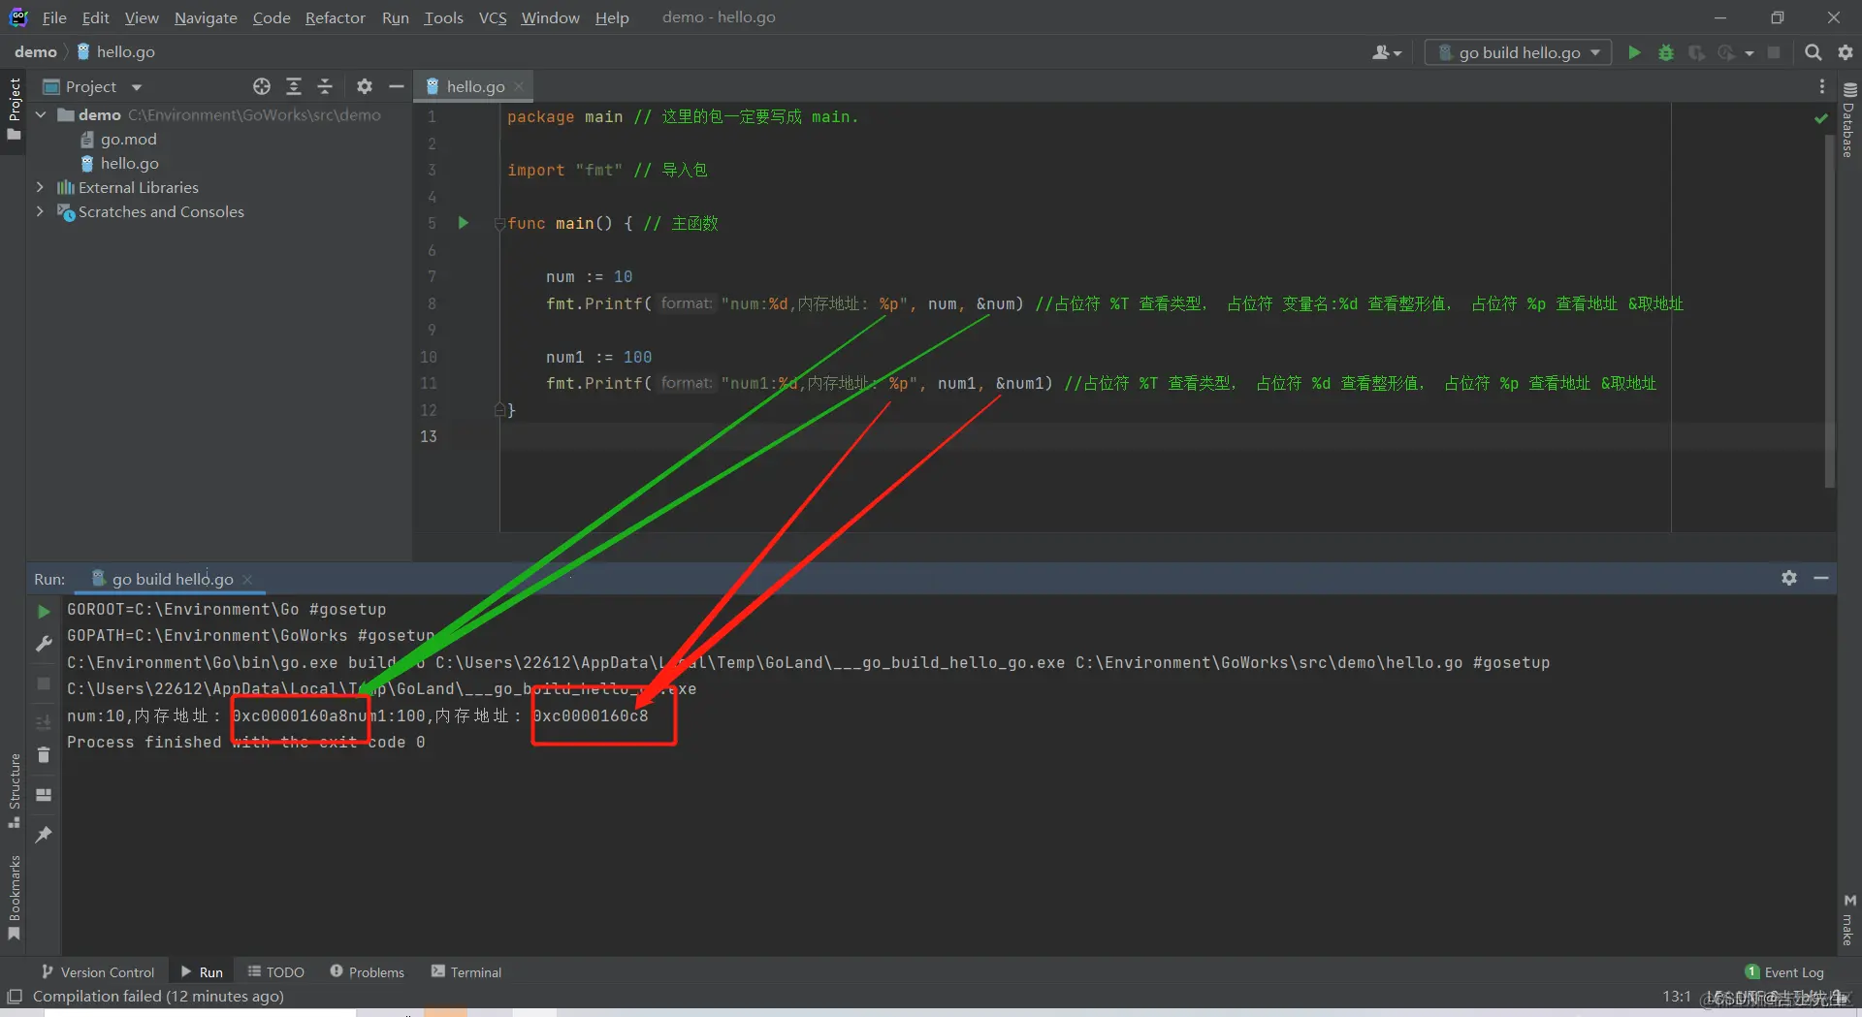Expand all nodes in Project panel
The height and width of the screenshot is (1017, 1862).
tap(294, 86)
